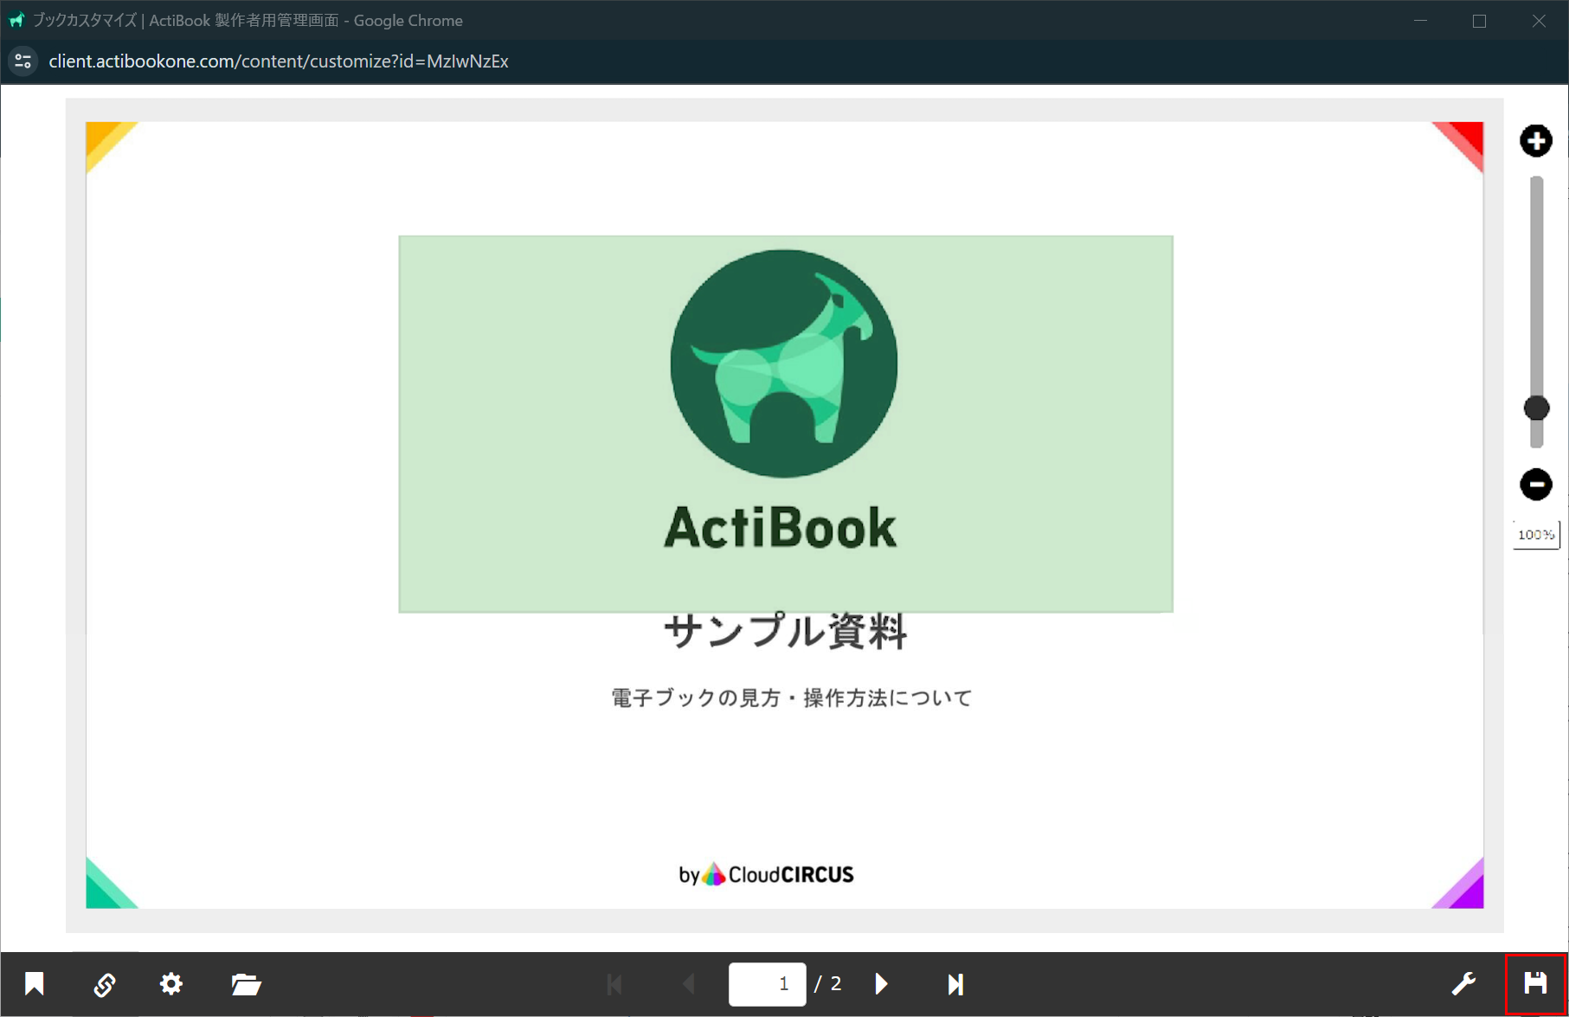
Task: Maximize the Chrome window
Action: point(1479,21)
